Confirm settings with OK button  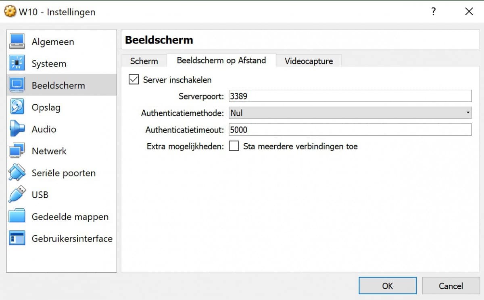coord(387,286)
